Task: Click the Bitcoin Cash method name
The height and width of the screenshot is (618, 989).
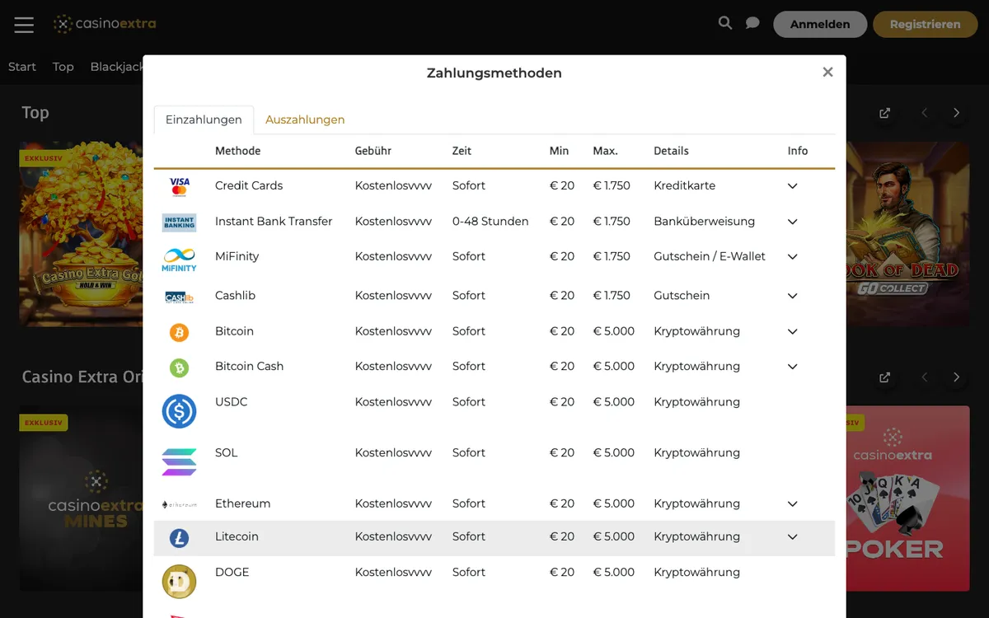Action: click(249, 366)
